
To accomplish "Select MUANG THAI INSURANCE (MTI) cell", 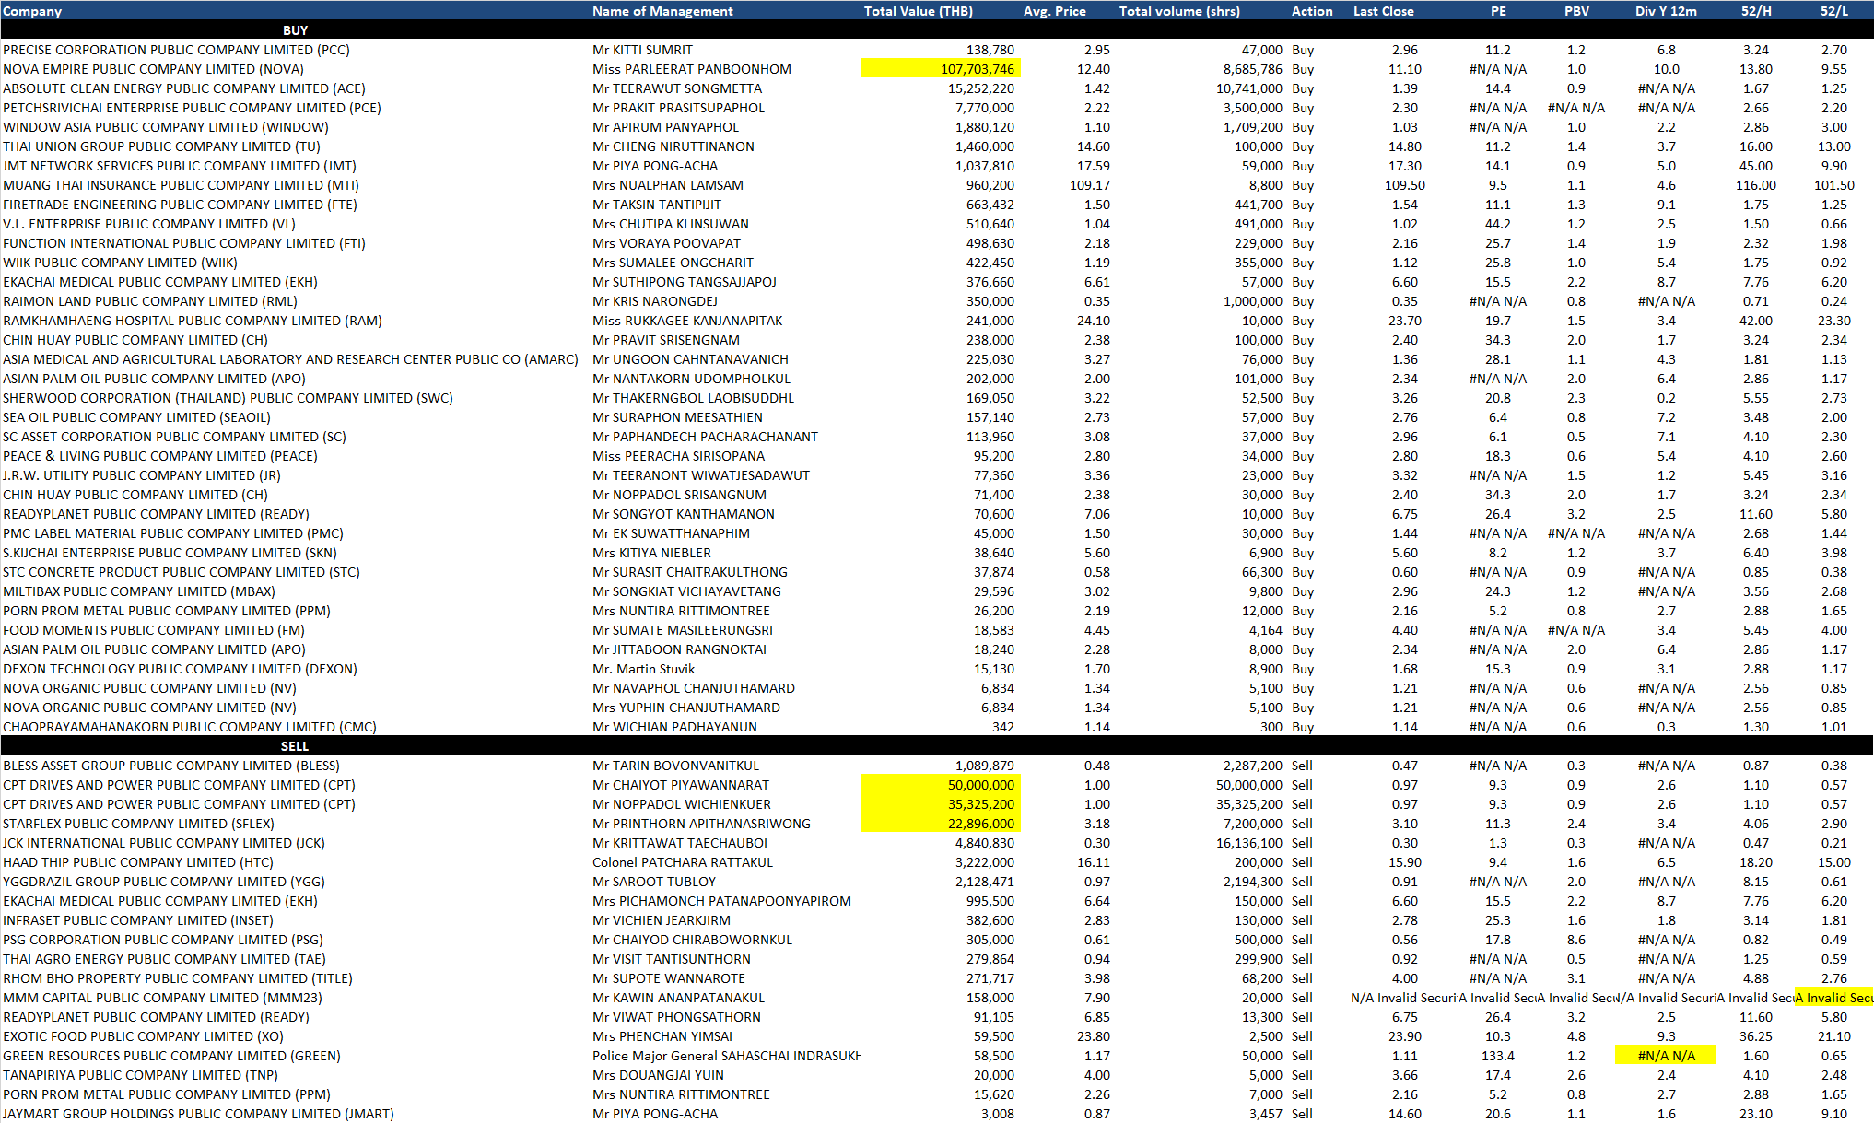I will [181, 185].
